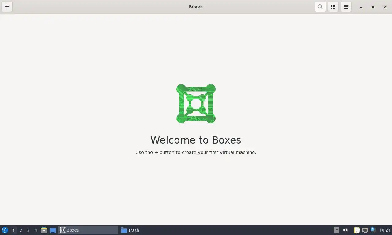Maximize the Boxes window

373,7
